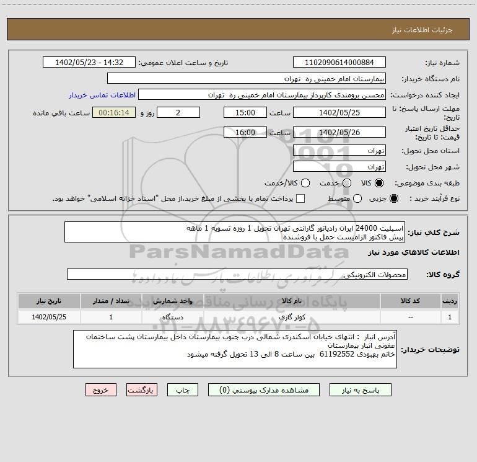Click the دستگاه unit cell
The height and width of the screenshot is (462, 477).
(172, 317)
